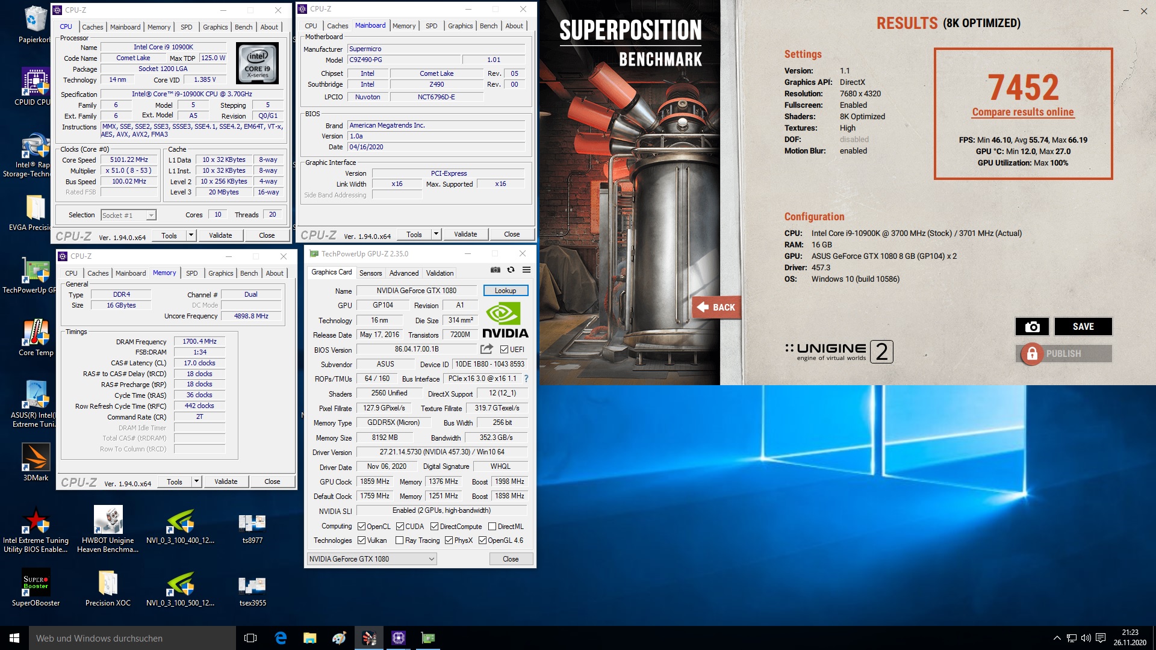
Task: Open File Explorer from the taskbar
Action: [x=309, y=638]
